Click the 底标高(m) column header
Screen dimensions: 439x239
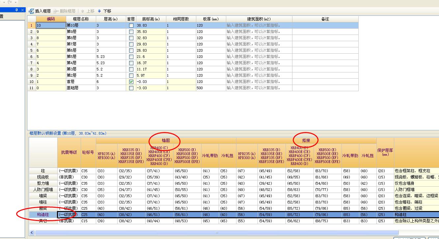point(151,19)
